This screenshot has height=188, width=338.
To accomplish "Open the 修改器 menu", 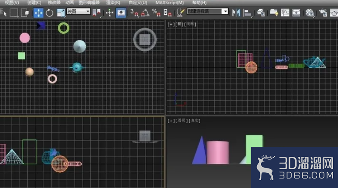I will (54, 3).
